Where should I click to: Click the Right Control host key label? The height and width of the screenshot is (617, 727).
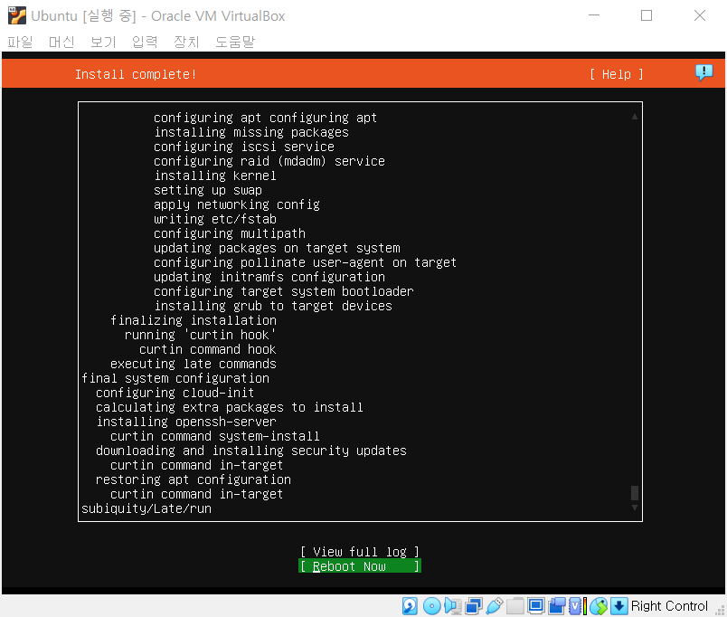pyautogui.click(x=669, y=606)
